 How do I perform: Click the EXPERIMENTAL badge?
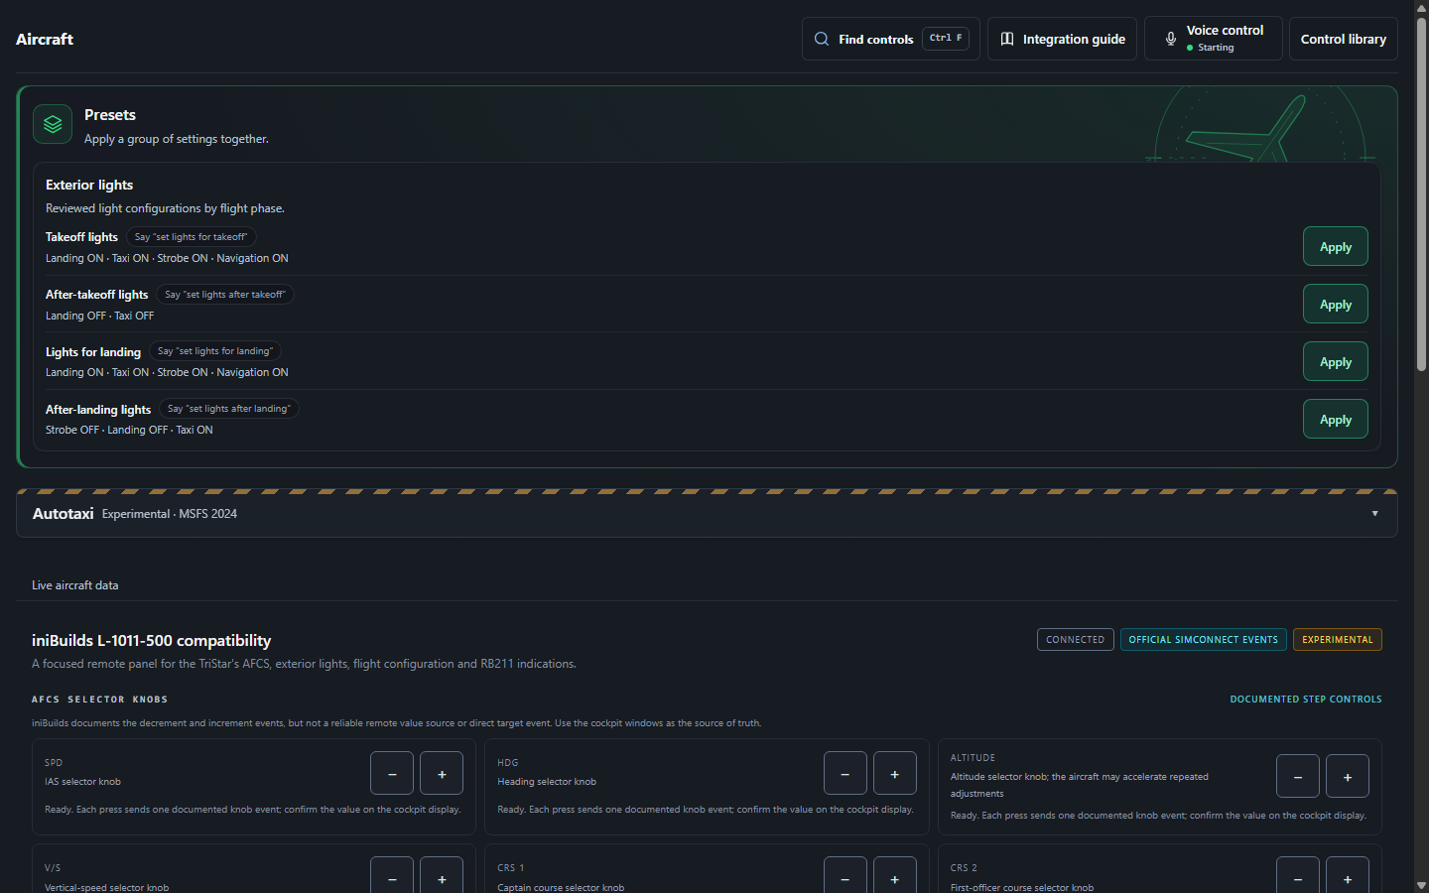[1338, 640]
